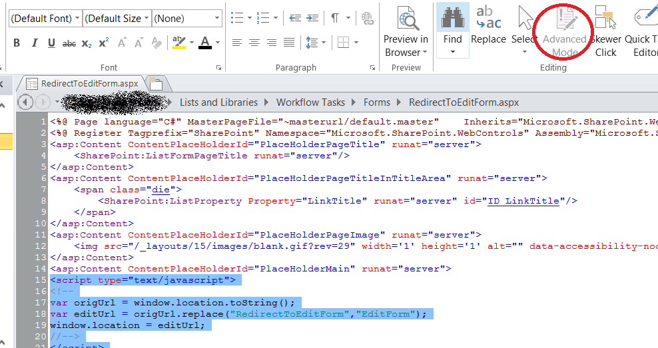Center align text

pyautogui.click(x=254, y=43)
